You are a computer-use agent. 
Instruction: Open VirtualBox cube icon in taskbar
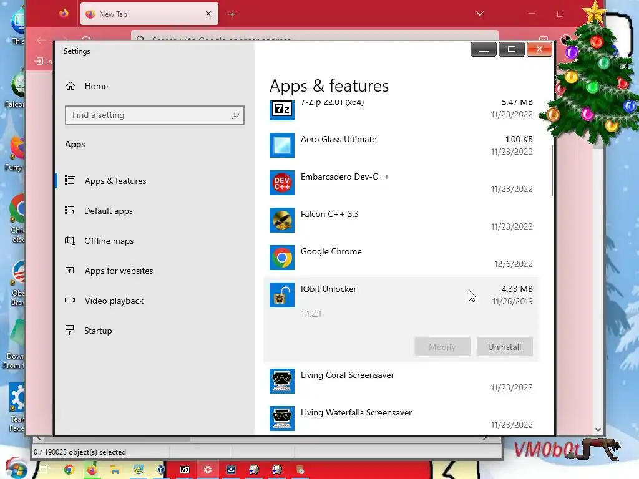click(161, 470)
